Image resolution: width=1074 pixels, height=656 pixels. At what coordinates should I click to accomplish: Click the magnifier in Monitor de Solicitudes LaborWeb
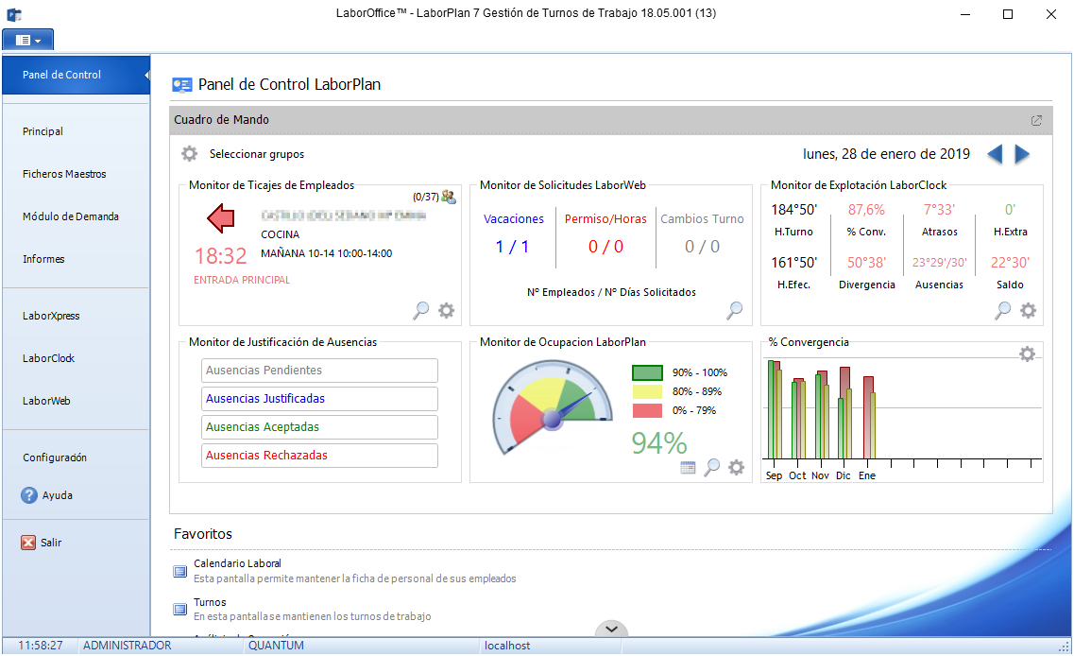click(734, 311)
